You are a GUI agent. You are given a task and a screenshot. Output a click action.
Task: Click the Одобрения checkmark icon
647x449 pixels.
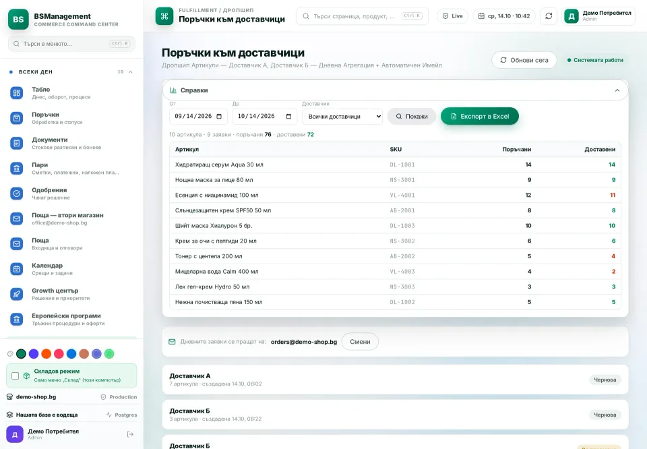click(16, 193)
